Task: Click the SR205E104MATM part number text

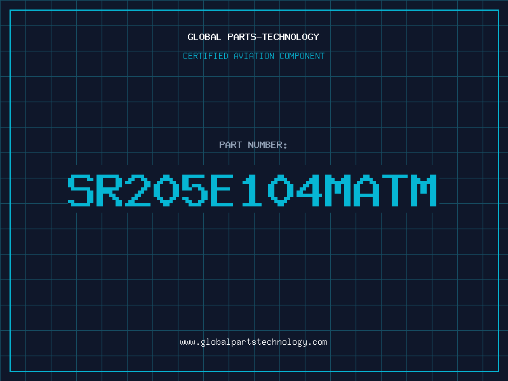Action: (x=252, y=190)
